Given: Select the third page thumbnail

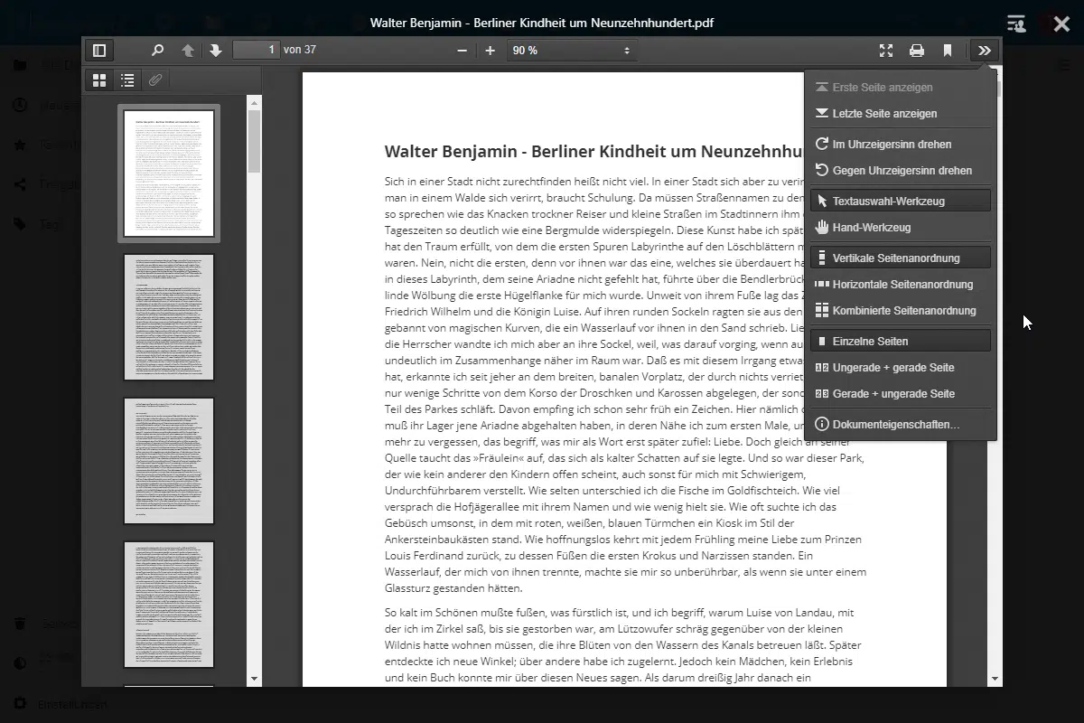Looking at the screenshot, I should [169, 461].
